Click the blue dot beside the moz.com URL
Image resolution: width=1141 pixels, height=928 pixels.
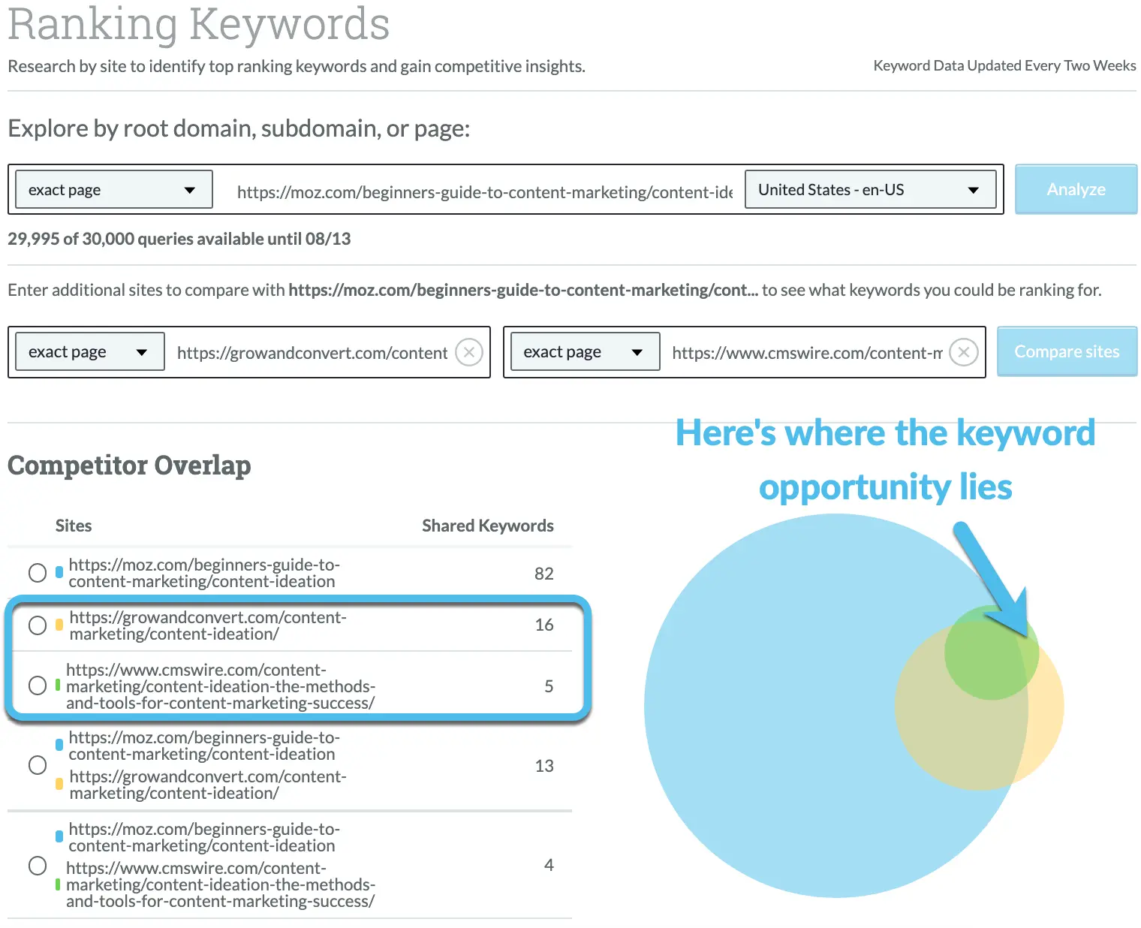point(59,572)
